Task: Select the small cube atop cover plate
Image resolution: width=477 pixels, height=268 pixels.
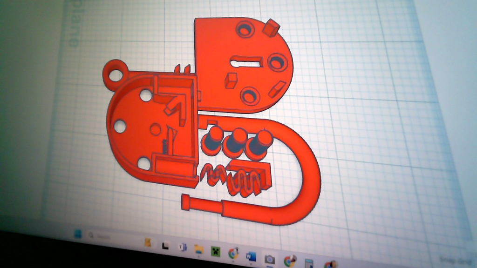Action: [x=272, y=28]
